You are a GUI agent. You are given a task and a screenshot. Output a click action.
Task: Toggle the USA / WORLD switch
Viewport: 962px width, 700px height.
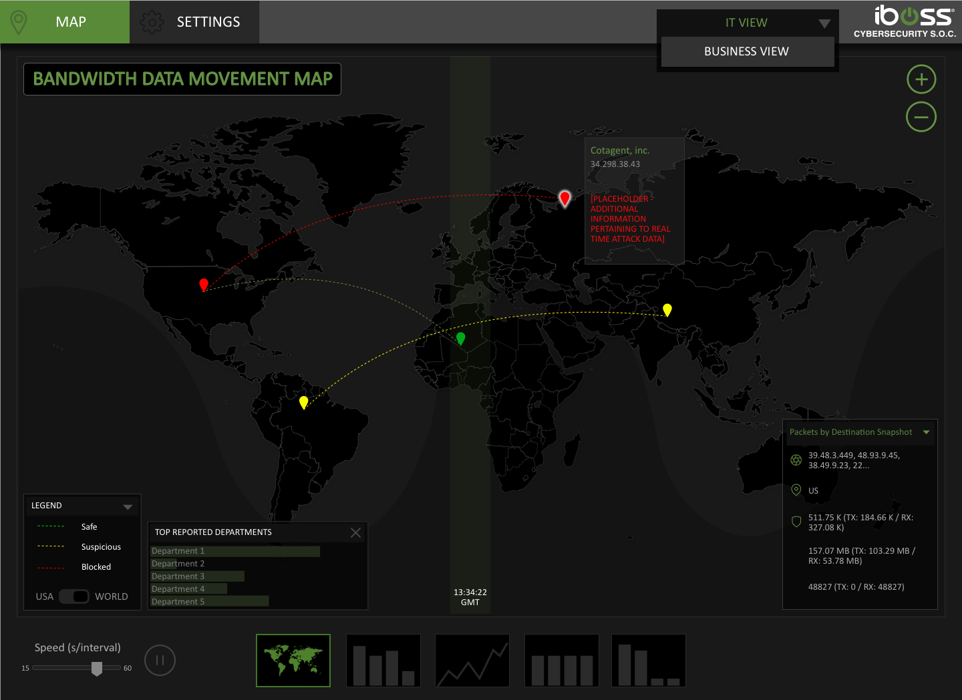[x=74, y=596]
